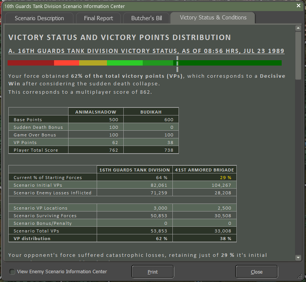This screenshot has height=282, width=306.
Task: Click the scrollbar up arrow
Action: pos(298,28)
